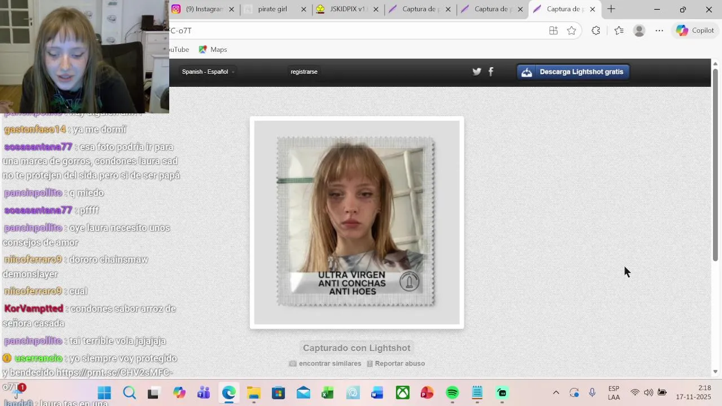Image resolution: width=722 pixels, height=406 pixels.
Task: Open the Favorites list icon
Action: [619, 30]
